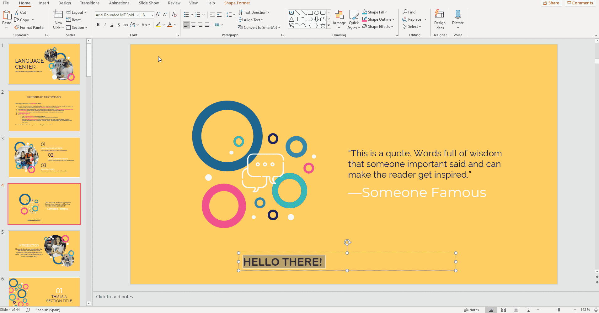The image size is (599, 313).
Task: Expand the Shape Fill dropdown
Action: 386,12
